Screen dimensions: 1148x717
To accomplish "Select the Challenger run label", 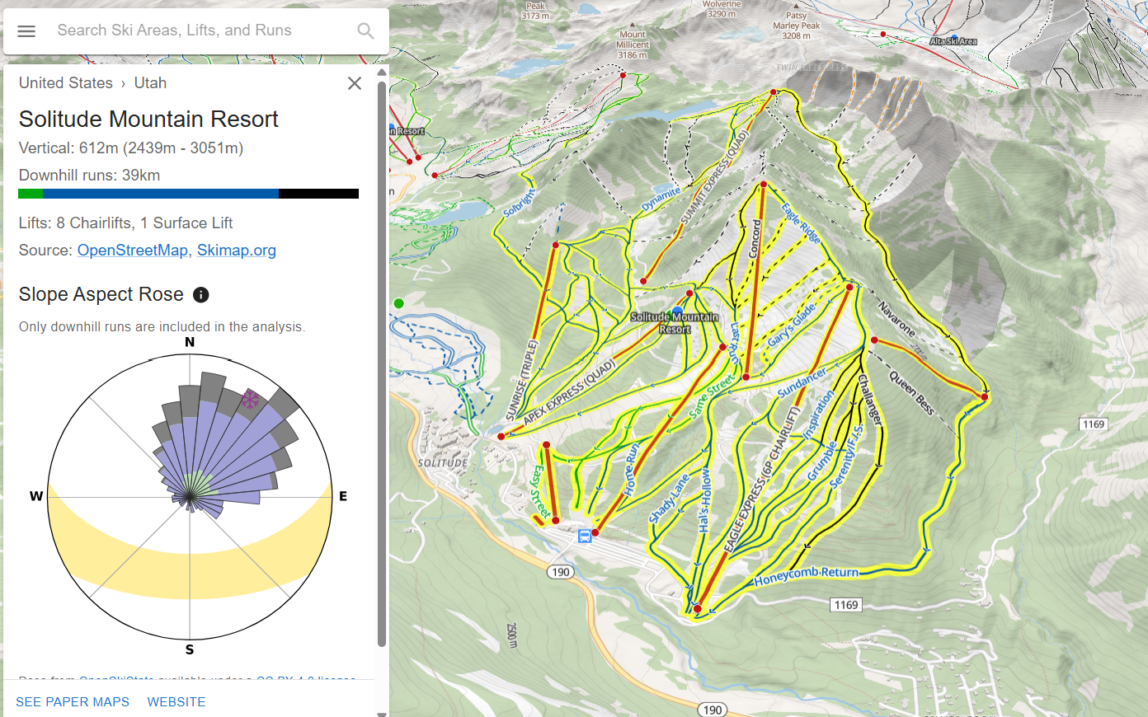I will pos(870,400).
